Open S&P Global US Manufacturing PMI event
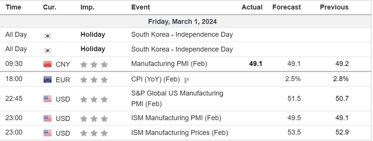373x141 pixels. click(177, 99)
